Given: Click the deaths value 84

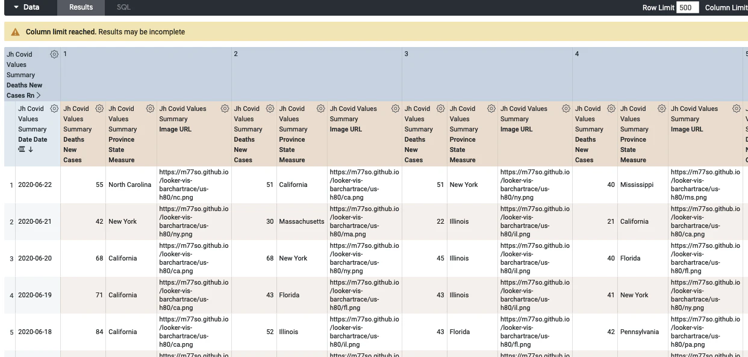Looking at the screenshot, I should tap(99, 332).
